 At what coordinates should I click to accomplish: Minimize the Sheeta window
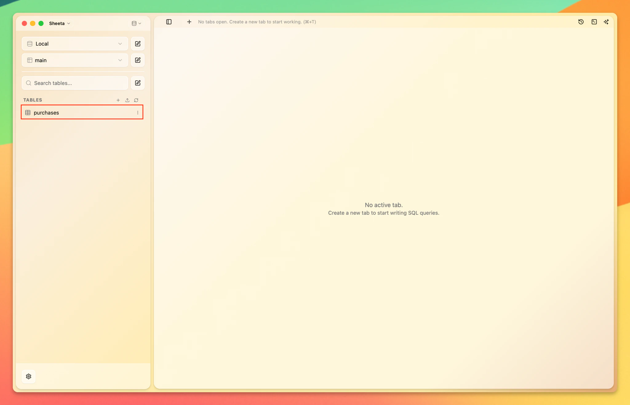pos(33,23)
